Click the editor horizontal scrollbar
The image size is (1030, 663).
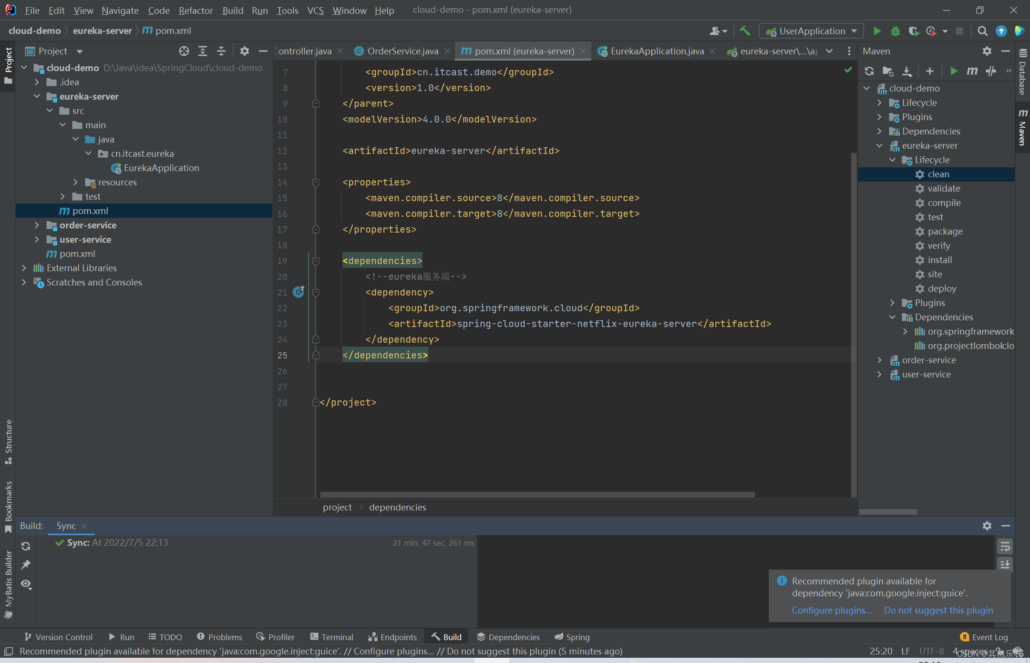537,494
